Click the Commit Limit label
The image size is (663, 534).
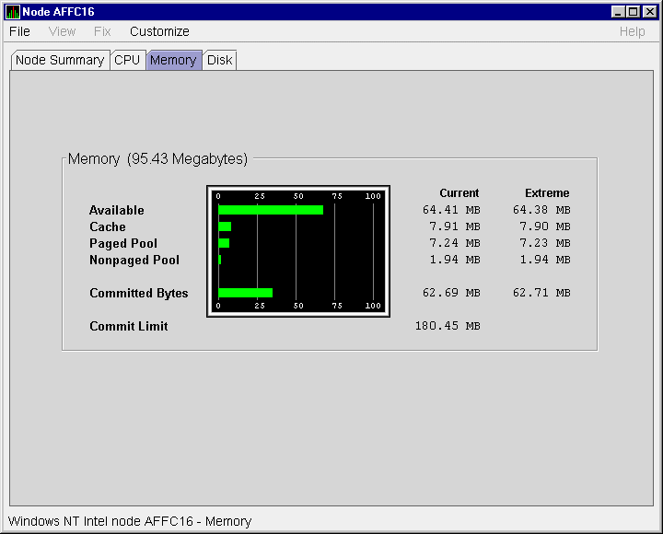(129, 326)
